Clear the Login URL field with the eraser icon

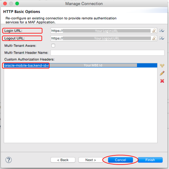(154, 31)
